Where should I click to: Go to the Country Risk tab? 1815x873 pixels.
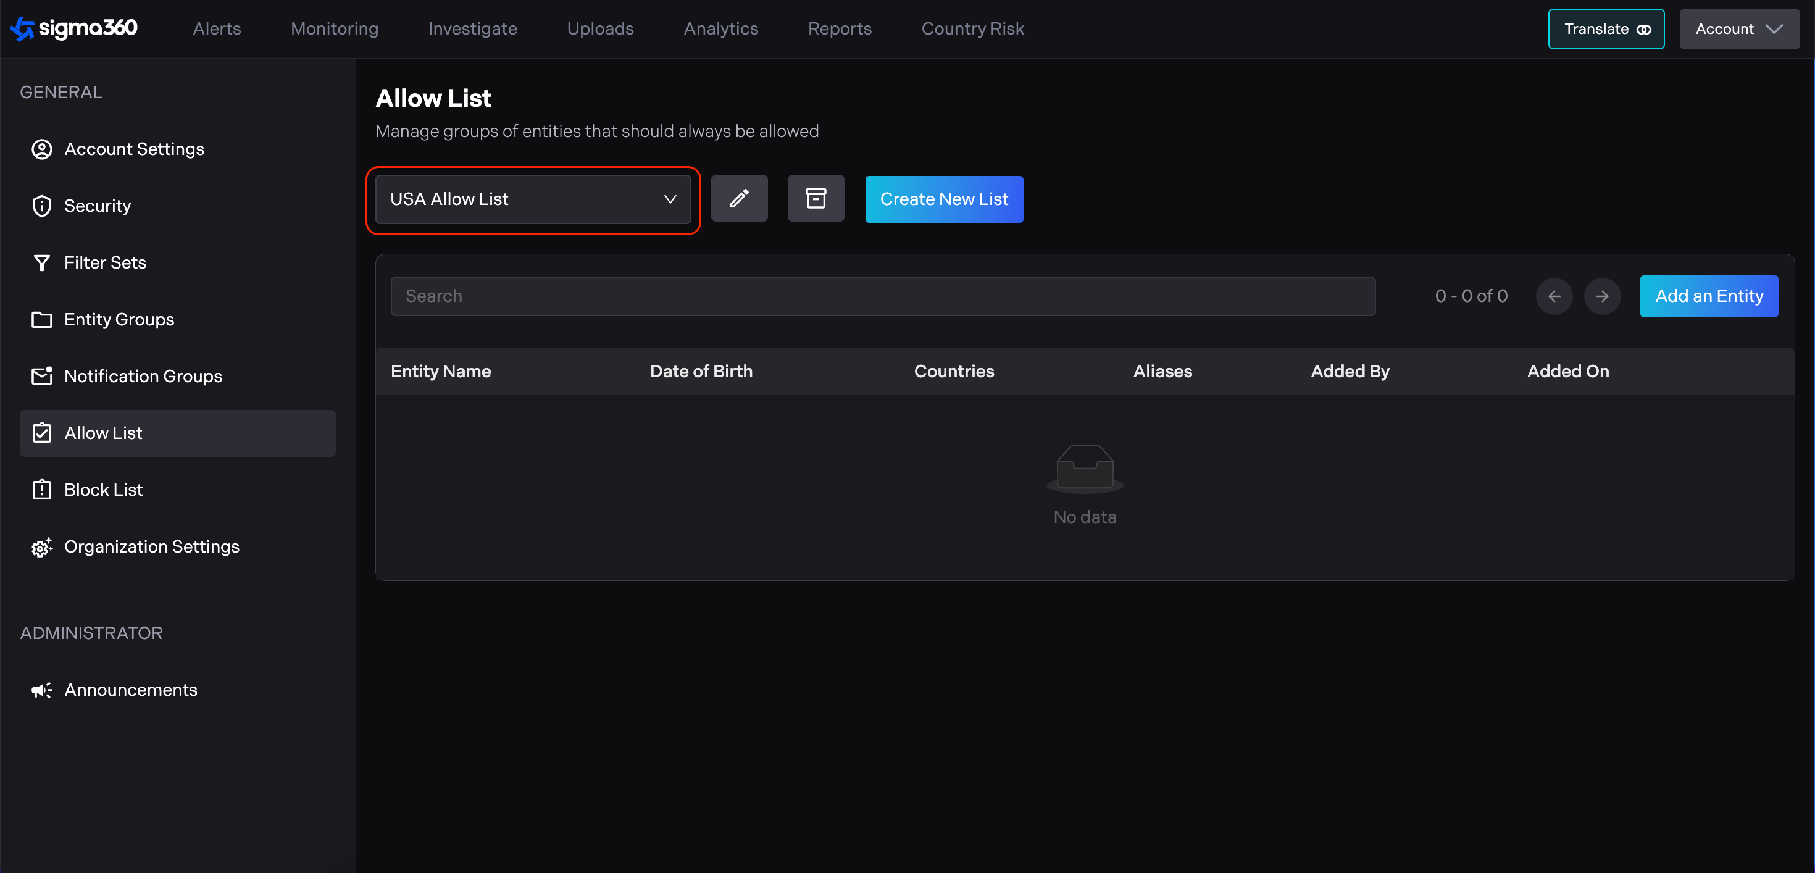pos(972,29)
